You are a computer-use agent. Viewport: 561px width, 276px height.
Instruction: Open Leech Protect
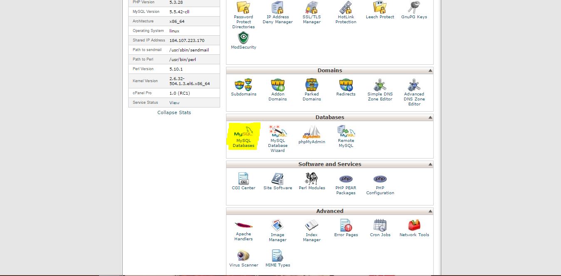(x=380, y=10)
